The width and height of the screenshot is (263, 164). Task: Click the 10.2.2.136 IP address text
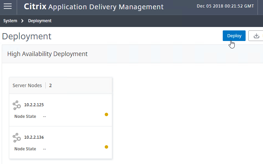pos(34,137)
